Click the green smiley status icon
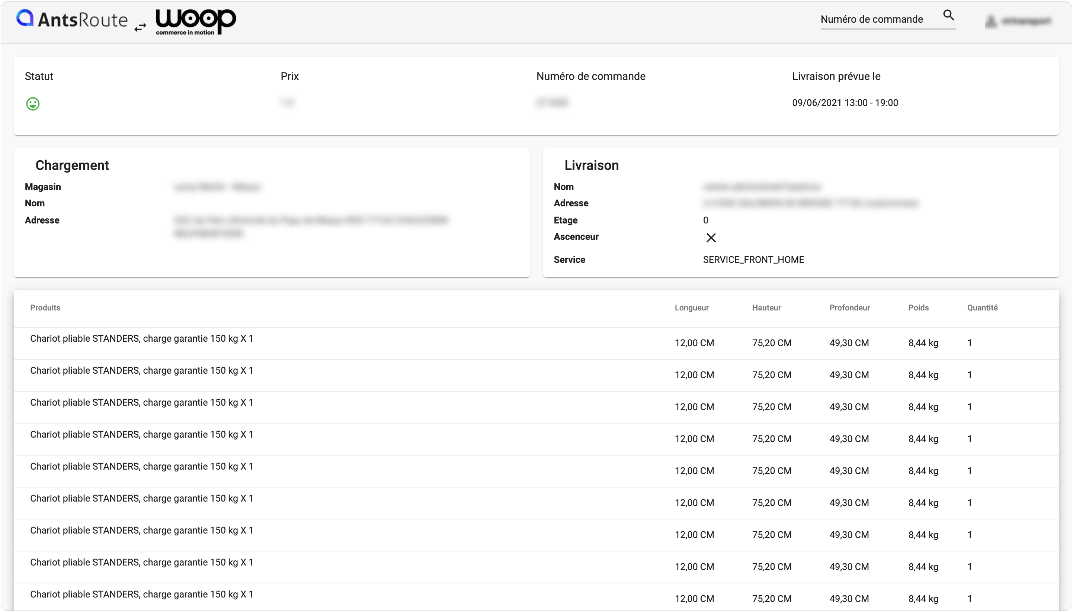Viewport: 1073px width, 612px height. click(x=33, y=104)
